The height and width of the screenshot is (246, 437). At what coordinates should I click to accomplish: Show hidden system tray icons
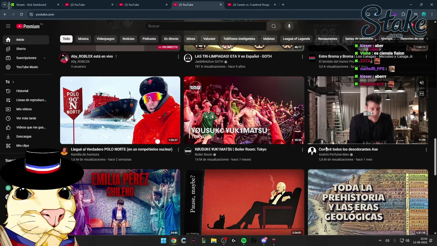[x=380, y=241]
